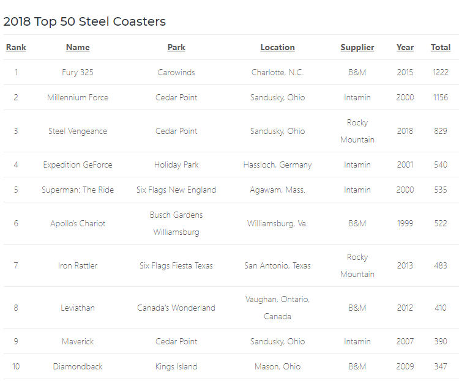Sort by the Total column header
This screenshot has width=459, height=381.
tap(440, 48)
